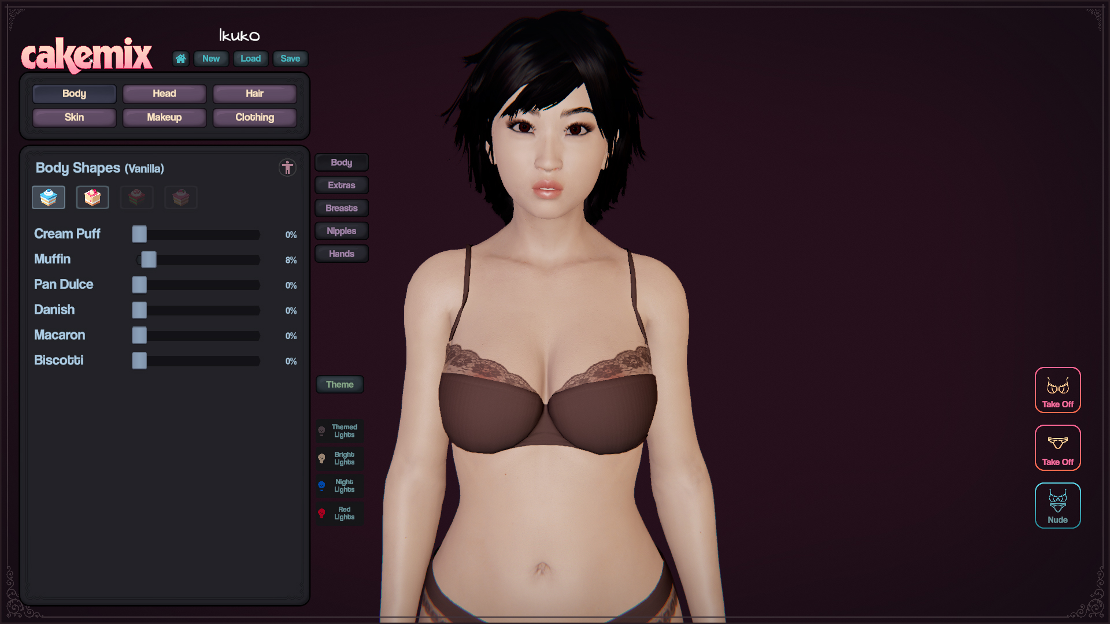Open the Clothing category tab
The image size is (1110, 624).
254,117
